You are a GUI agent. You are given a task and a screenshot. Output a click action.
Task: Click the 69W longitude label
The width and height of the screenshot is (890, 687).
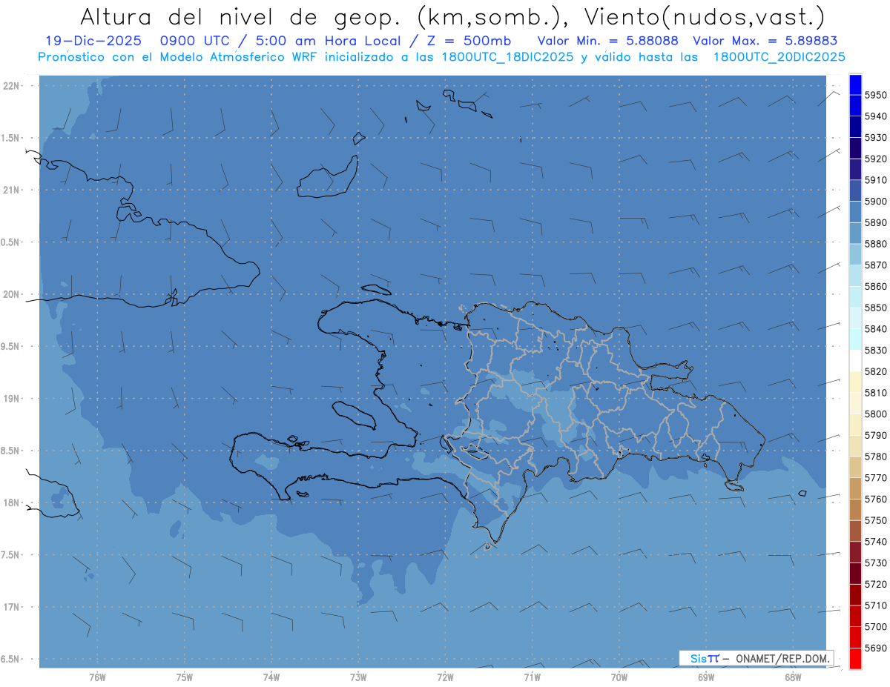706,677
